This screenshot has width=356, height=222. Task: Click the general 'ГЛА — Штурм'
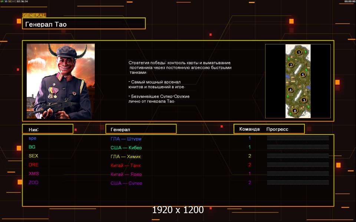pos(126,139)
